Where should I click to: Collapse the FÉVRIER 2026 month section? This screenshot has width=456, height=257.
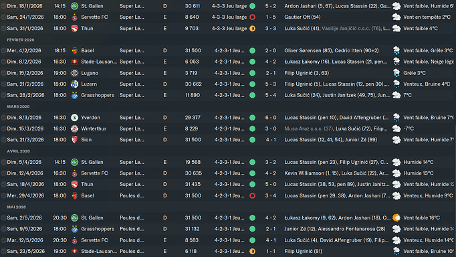(20, 40)
